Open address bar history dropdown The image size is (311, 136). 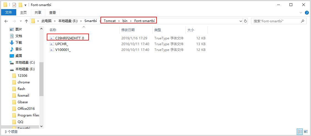pos(241,21)
